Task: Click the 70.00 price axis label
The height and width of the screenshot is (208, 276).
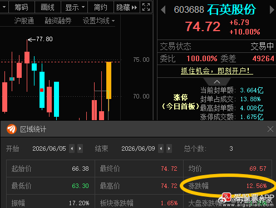Action: click(x=141, y=96)
